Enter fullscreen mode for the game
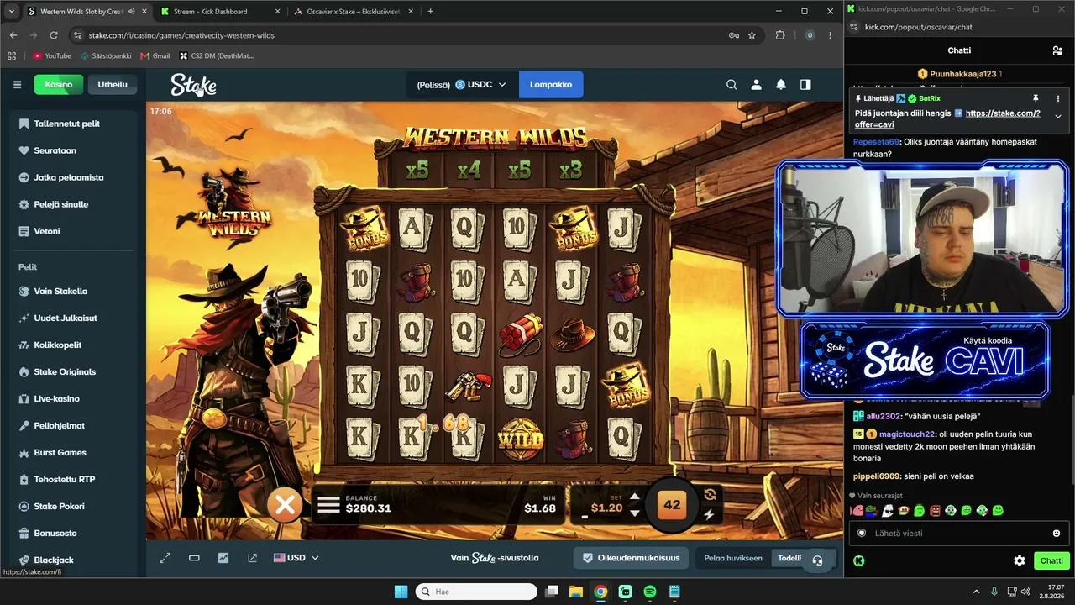 [x=165, y=558]
